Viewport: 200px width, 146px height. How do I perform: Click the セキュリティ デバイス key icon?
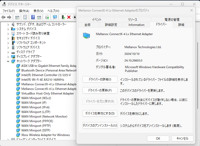tap(13, 38)
